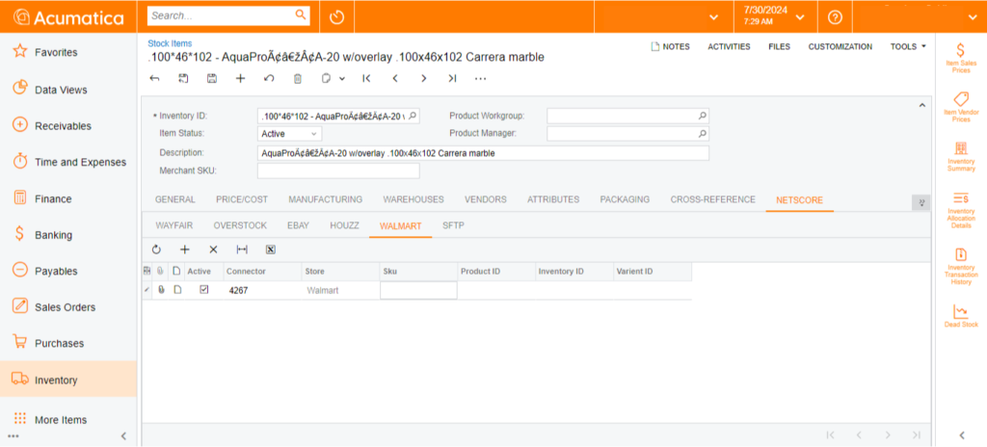Click the Save record icon in toolbar
The height and width of the screenshot is (447, 987).
[212, 78]
